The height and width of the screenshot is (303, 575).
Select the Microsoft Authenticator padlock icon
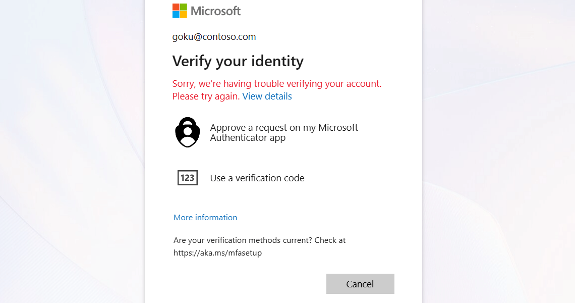(x=187, y=132)
